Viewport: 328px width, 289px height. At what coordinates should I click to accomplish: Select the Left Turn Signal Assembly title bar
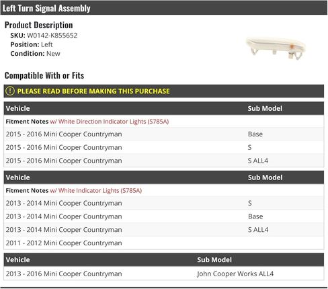coord(164,8)
